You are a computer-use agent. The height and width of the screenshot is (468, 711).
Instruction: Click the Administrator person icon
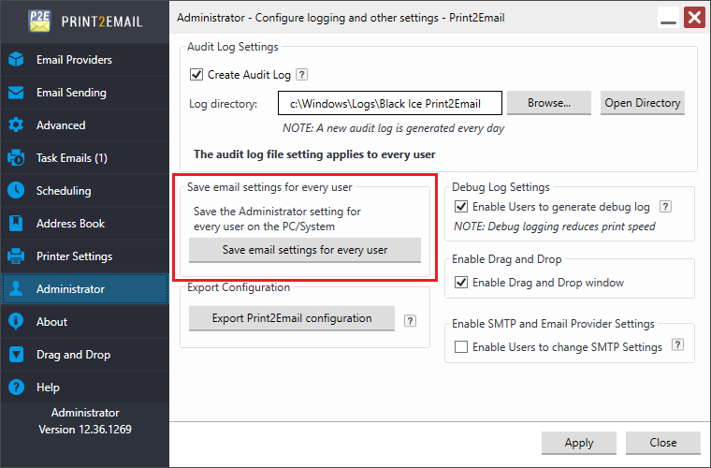[16, 289]
